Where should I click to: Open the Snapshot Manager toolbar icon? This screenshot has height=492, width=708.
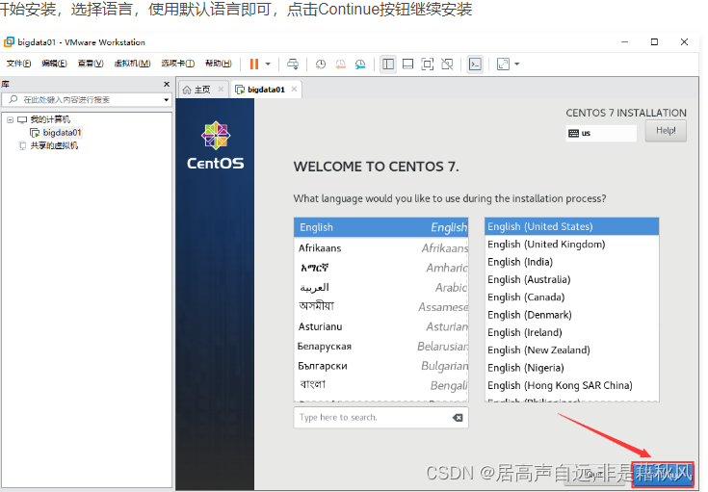pos(360,65)
